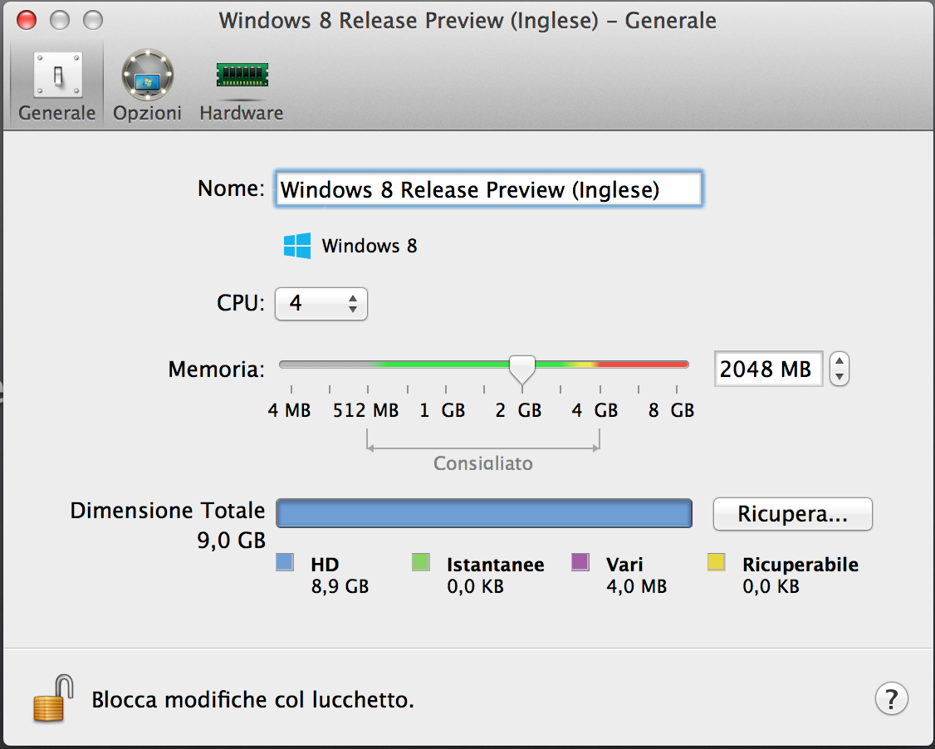Open the Generale settings pane
The height and width of the screenshot is (749, 935).
[56, 87]
